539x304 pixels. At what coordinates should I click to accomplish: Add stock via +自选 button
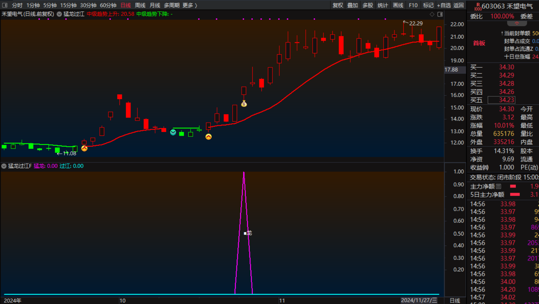click(x=444, y=5)
